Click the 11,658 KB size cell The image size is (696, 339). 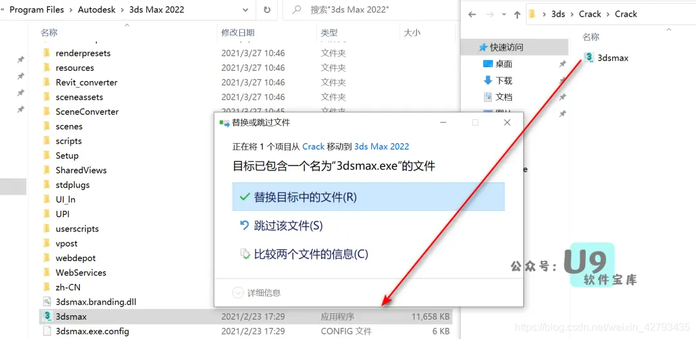click(x=430, y=317)
